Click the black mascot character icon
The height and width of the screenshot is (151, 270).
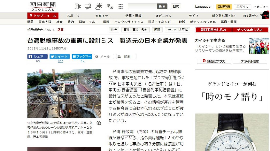(265, 15)
